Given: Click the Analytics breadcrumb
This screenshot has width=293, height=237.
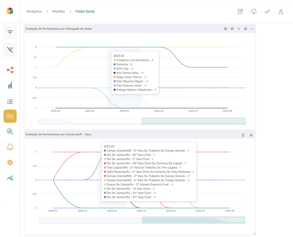Looking at the screenshot, I should pyautogui.click(x=34, y=11).
